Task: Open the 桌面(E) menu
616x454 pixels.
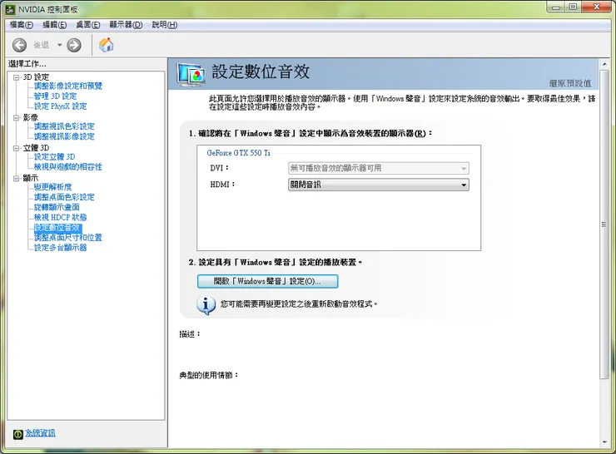Action: tap(88, 25)
